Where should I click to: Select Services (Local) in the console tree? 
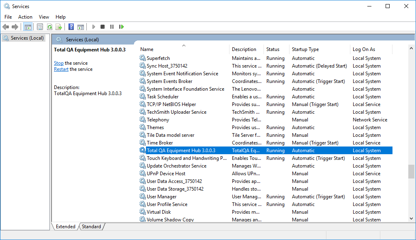click(x=27, y=38)
